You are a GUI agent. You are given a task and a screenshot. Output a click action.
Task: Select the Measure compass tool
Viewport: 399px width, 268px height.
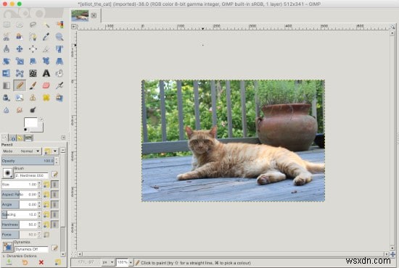click(7, 49)
